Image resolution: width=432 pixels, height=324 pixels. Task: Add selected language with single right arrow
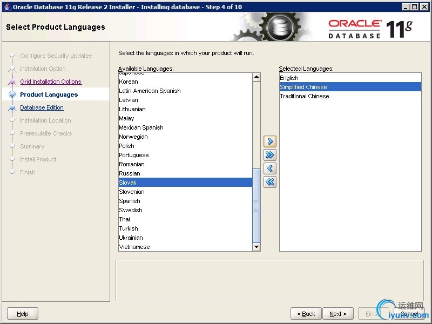pyautogui.click(x=269, y=141)
